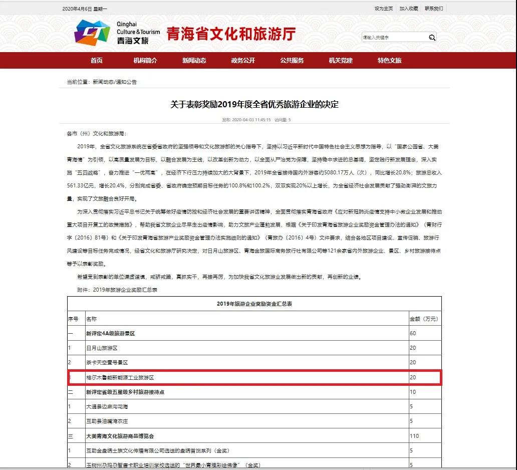Open 联系我们 contact link
The width and height of the screenshot is (517, 470).
click(433, 9)
